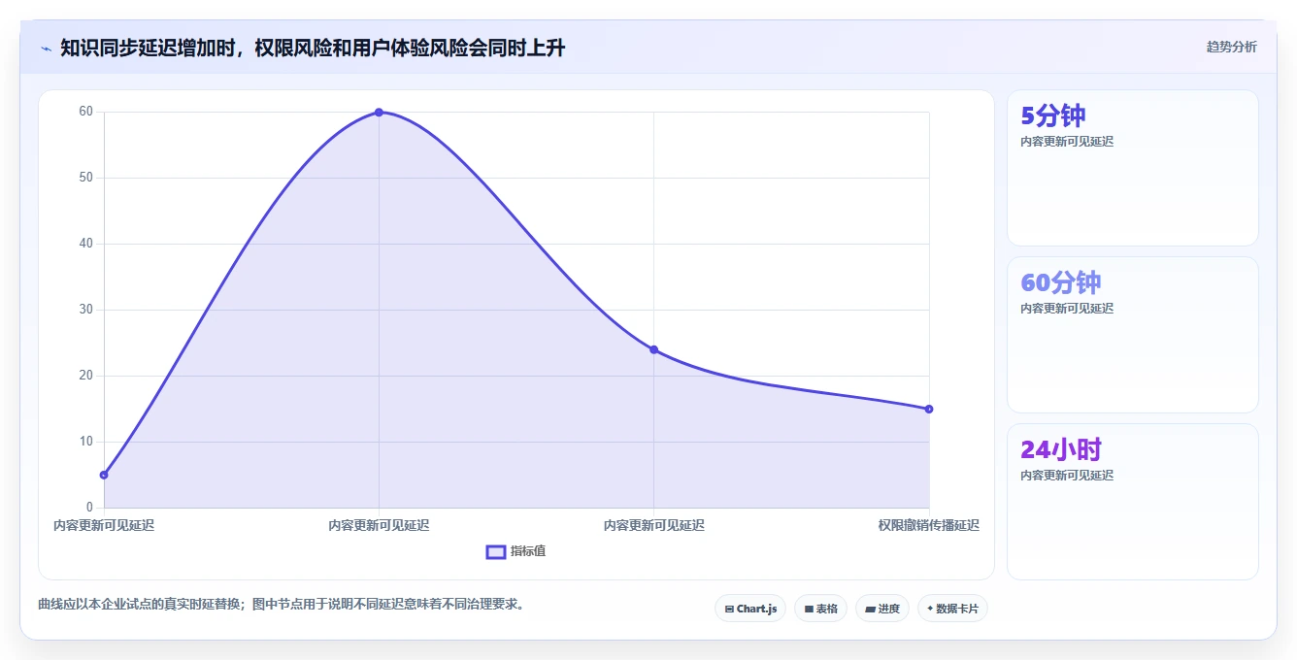Toggle the 指标值 legend item
Viewport: 1297px width, 660px height.
click(515, 551)
